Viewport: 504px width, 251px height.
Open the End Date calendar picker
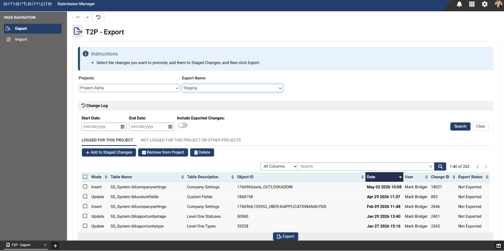click(170, 127)
